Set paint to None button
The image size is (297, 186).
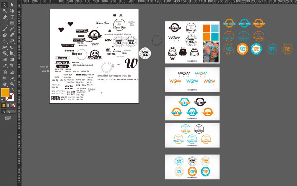coord(14,106)
